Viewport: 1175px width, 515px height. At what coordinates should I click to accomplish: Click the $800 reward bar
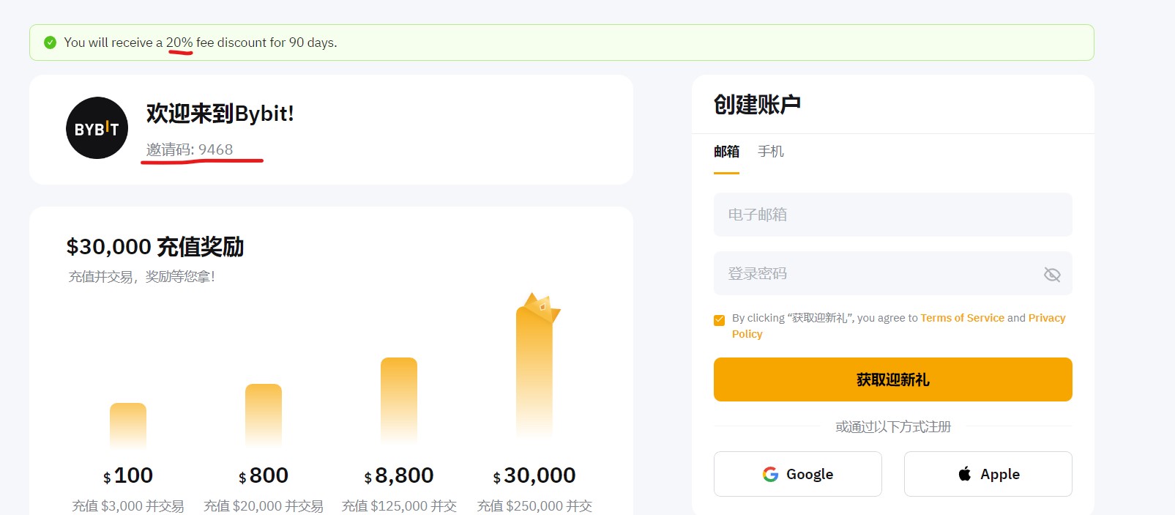pyautogui.click(x=264, y=415)
